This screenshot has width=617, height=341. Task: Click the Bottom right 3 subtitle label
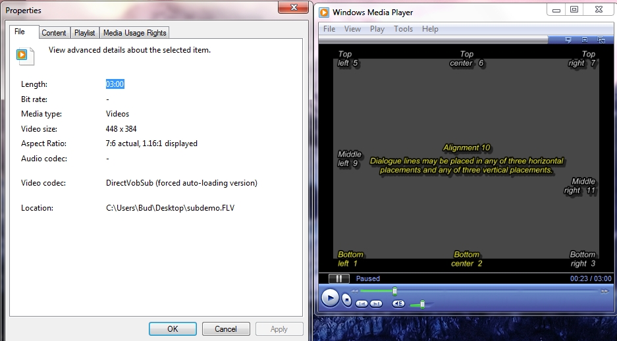(x=582, y=259)
